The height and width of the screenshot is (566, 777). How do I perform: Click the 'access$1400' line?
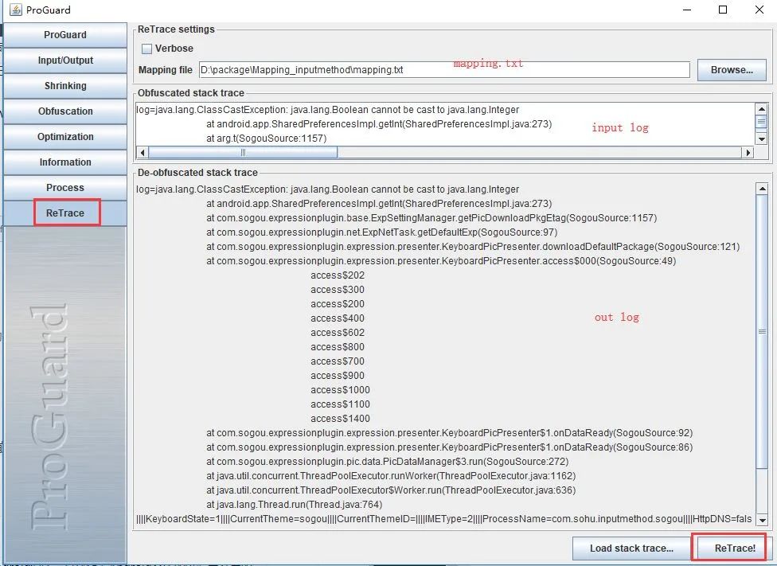tap(341, 420)
